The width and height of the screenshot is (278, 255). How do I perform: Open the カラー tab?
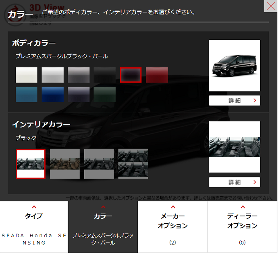[x=103, y=227]
